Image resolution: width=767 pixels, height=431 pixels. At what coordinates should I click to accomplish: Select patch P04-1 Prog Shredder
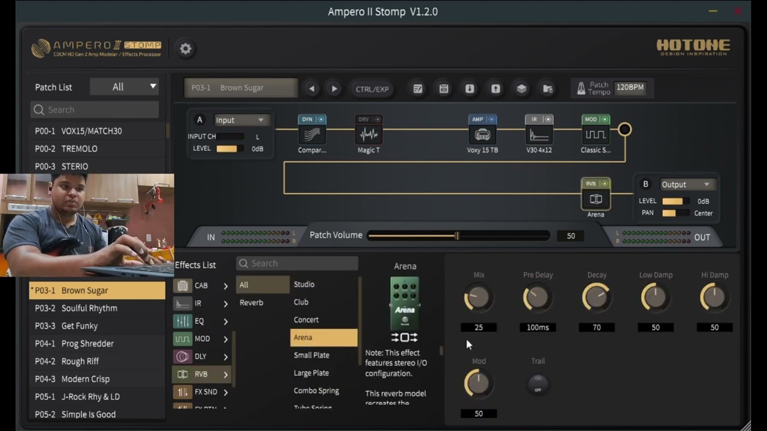pyautogui.click(x=97, y=344)
